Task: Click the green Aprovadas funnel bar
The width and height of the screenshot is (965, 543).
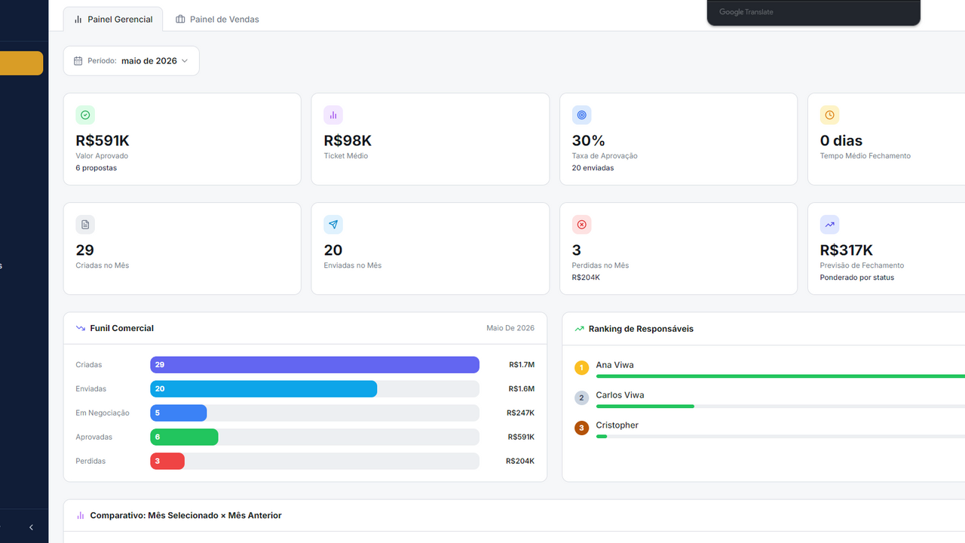Action: (184, 437)
